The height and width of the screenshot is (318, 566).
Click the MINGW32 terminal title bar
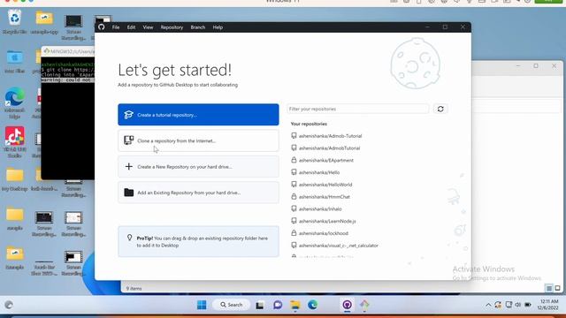68,51
